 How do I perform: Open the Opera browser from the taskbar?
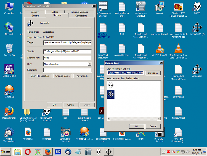(x=28, y=152)
